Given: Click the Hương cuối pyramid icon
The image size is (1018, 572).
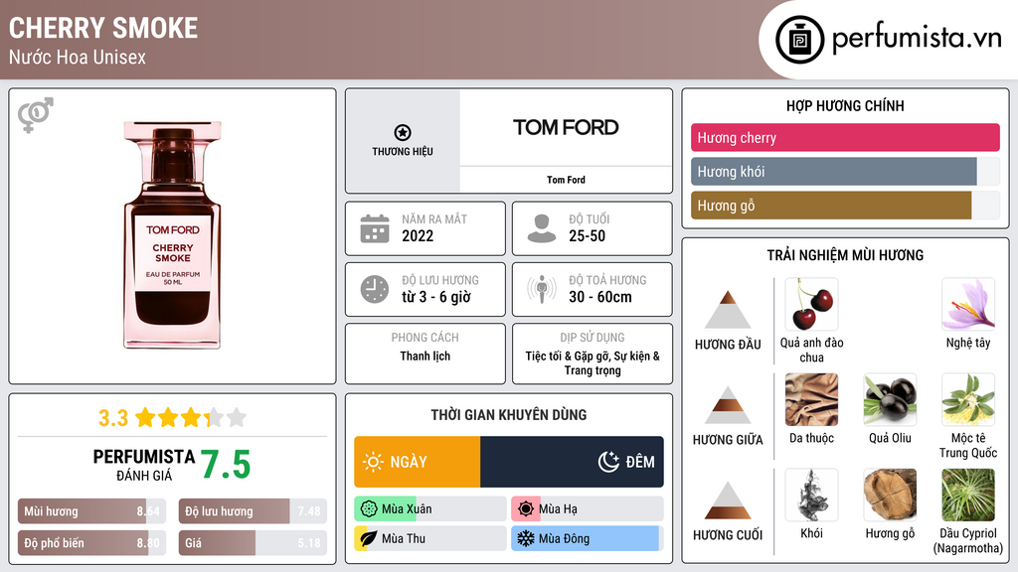Looking at the screenshot, I should click(728, 500).
